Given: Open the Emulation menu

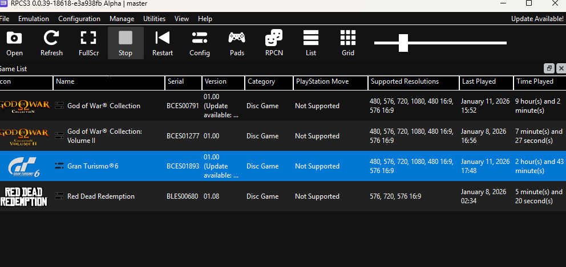Looking at the screenshot, I should click(x=34, y=19).
